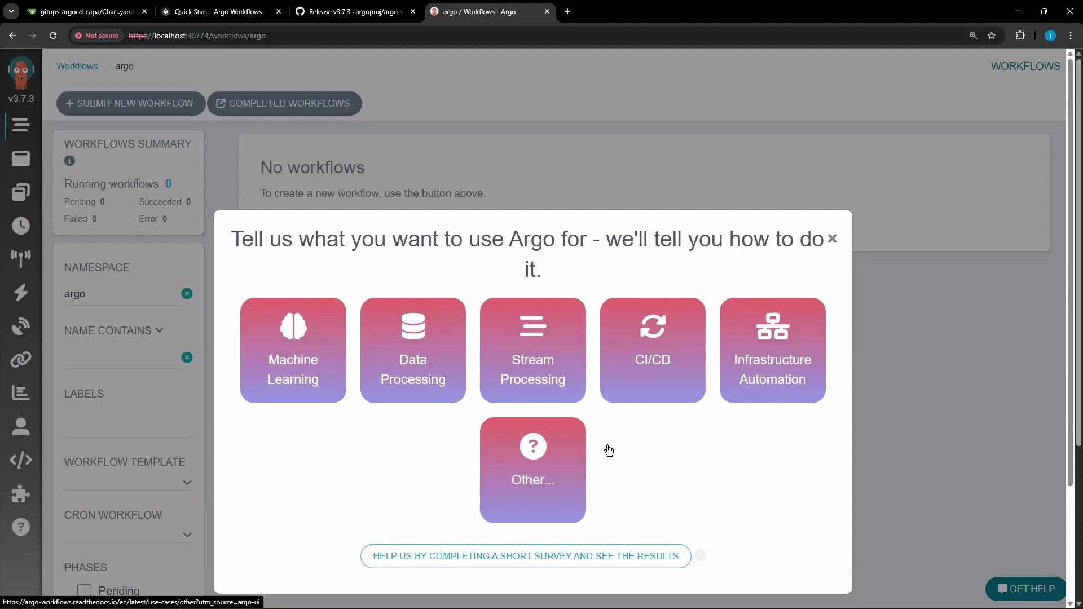Open Reports chart icon in sidebar
Screen dimensions: 1083x609
[21, 393]
